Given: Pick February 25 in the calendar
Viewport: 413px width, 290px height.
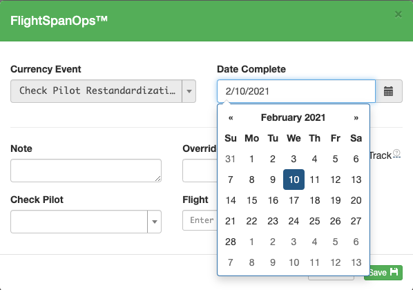Looking at the screenshot, I should [314, 221].
